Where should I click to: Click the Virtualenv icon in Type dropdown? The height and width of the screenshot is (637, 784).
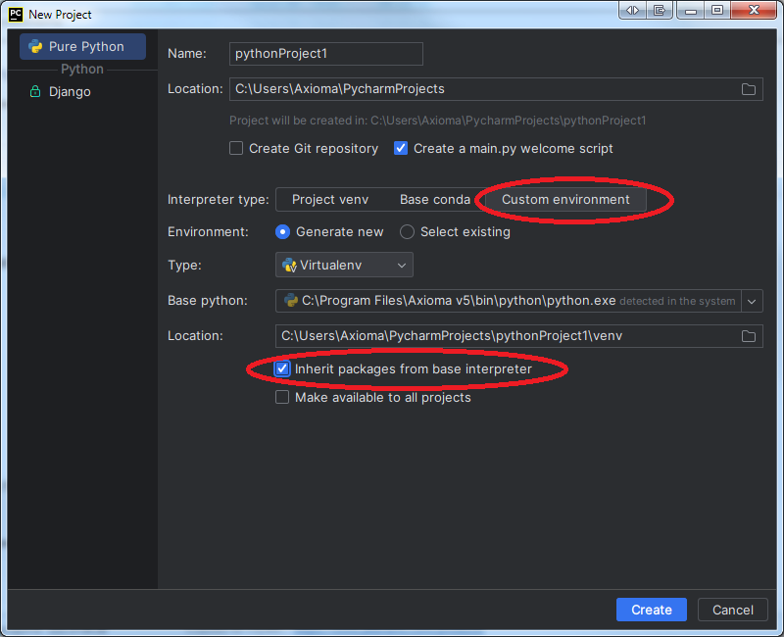pos(289,265)
